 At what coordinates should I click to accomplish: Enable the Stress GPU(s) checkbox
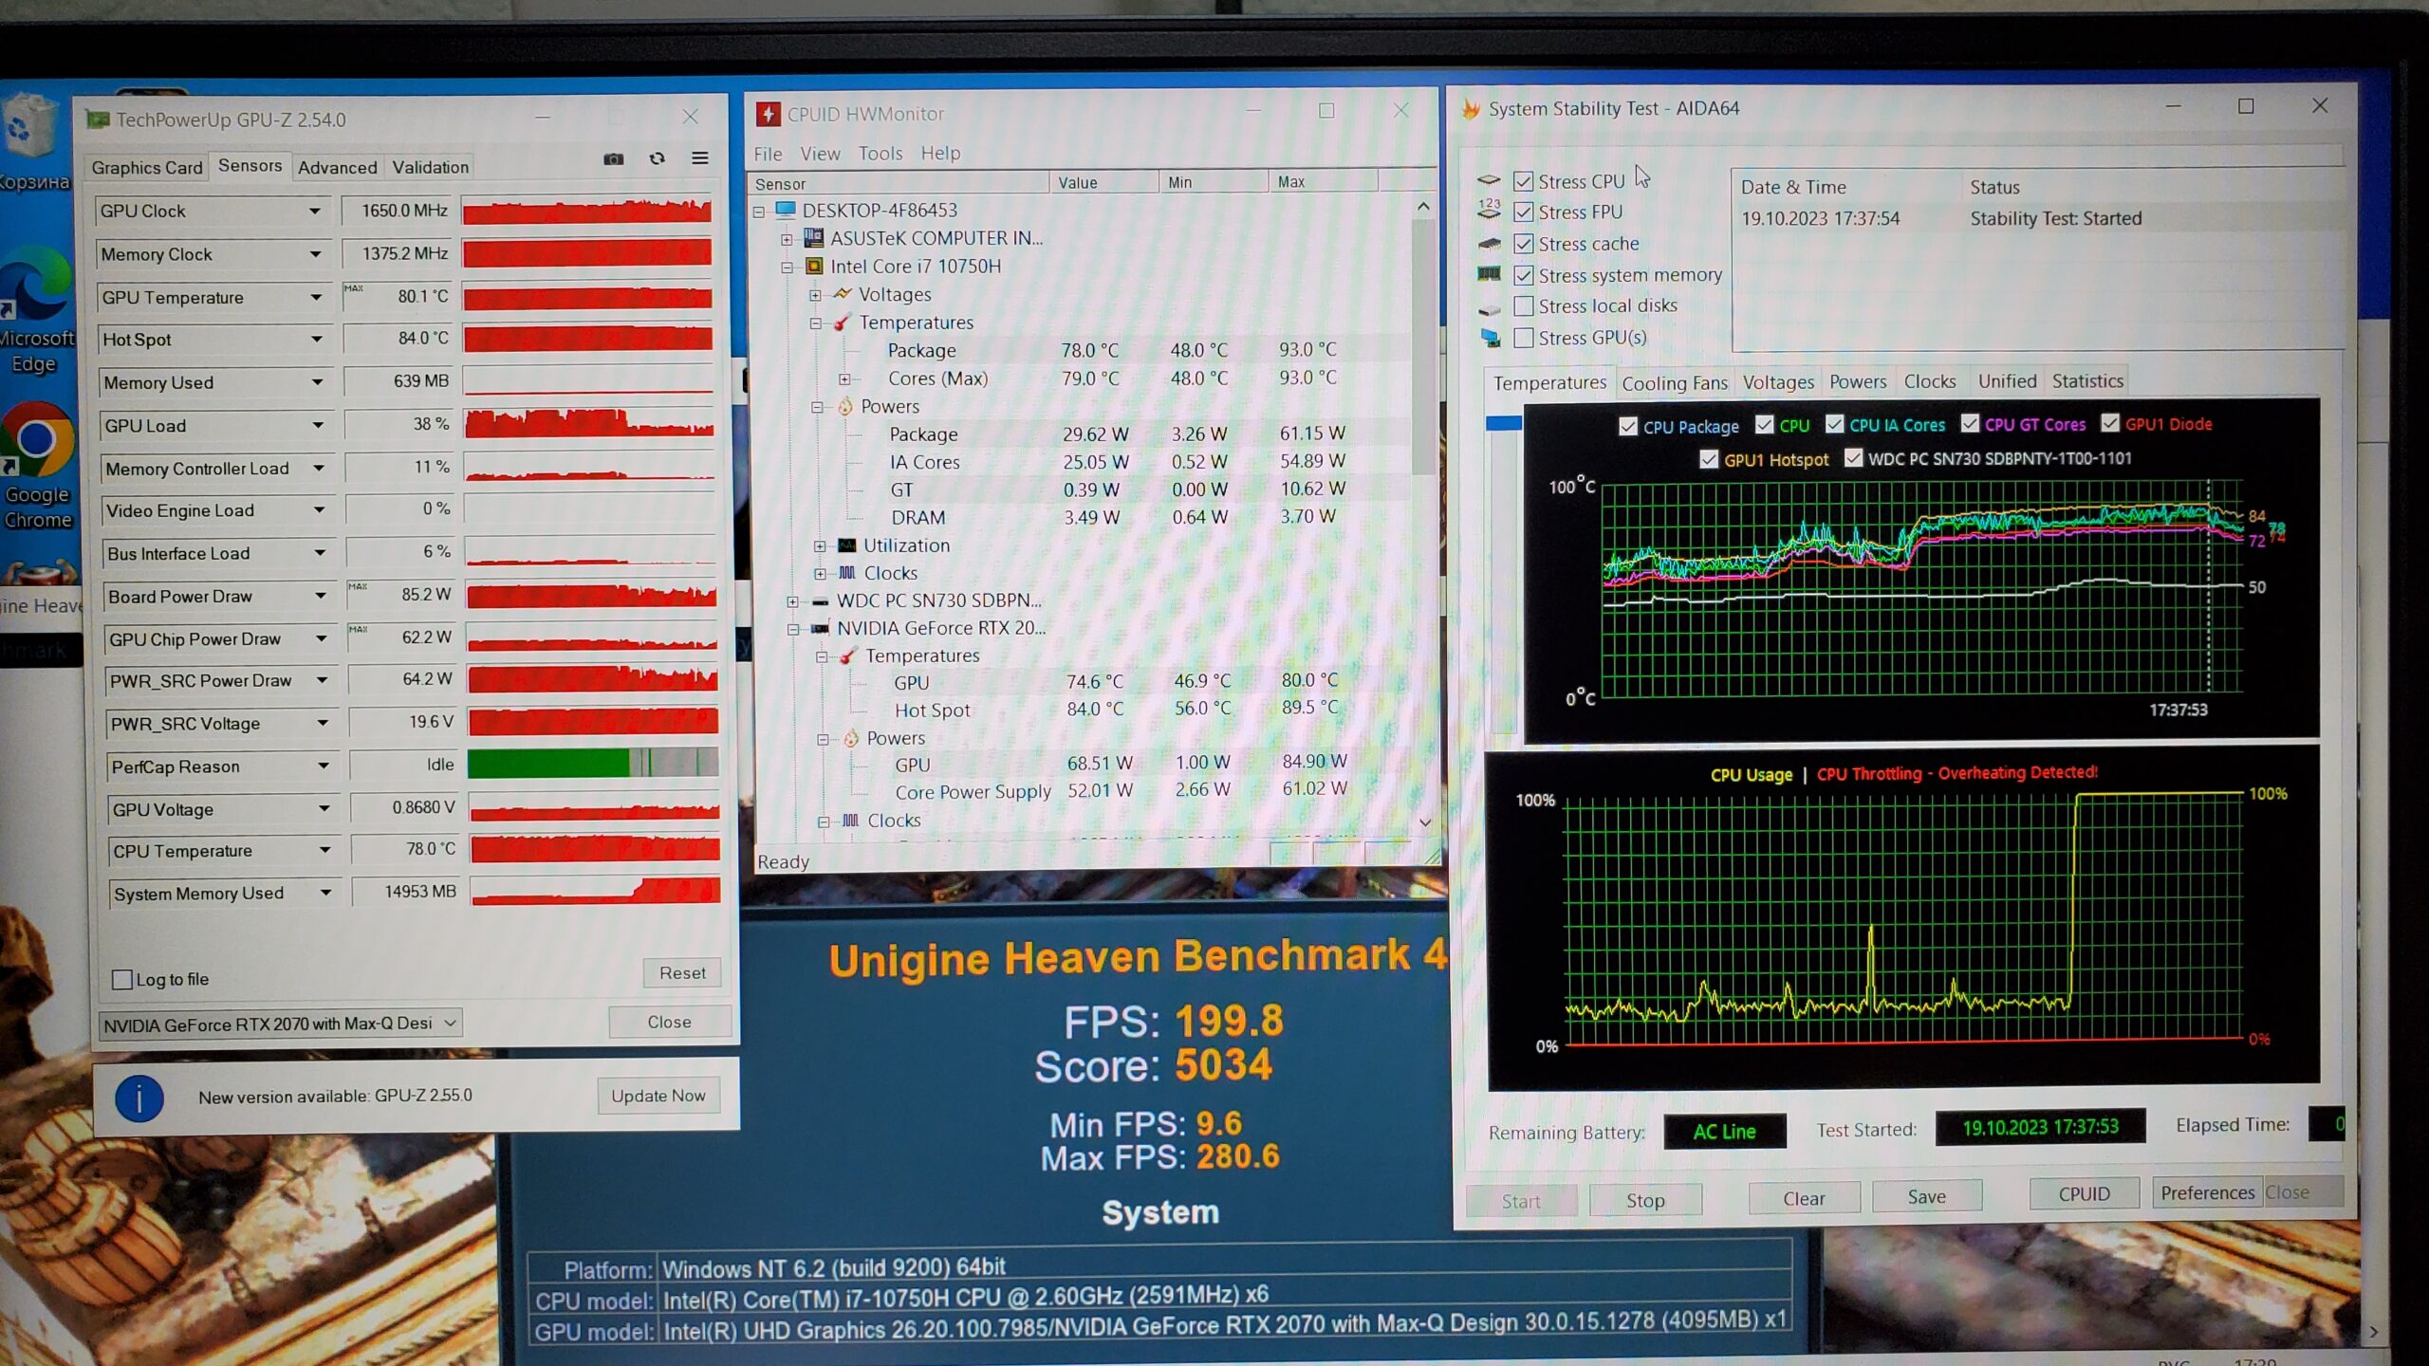click(x=1524, y=338)
